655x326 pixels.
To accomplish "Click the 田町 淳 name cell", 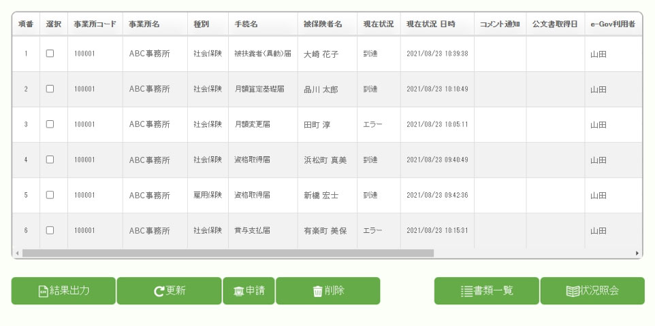I will tap(327, 125).
